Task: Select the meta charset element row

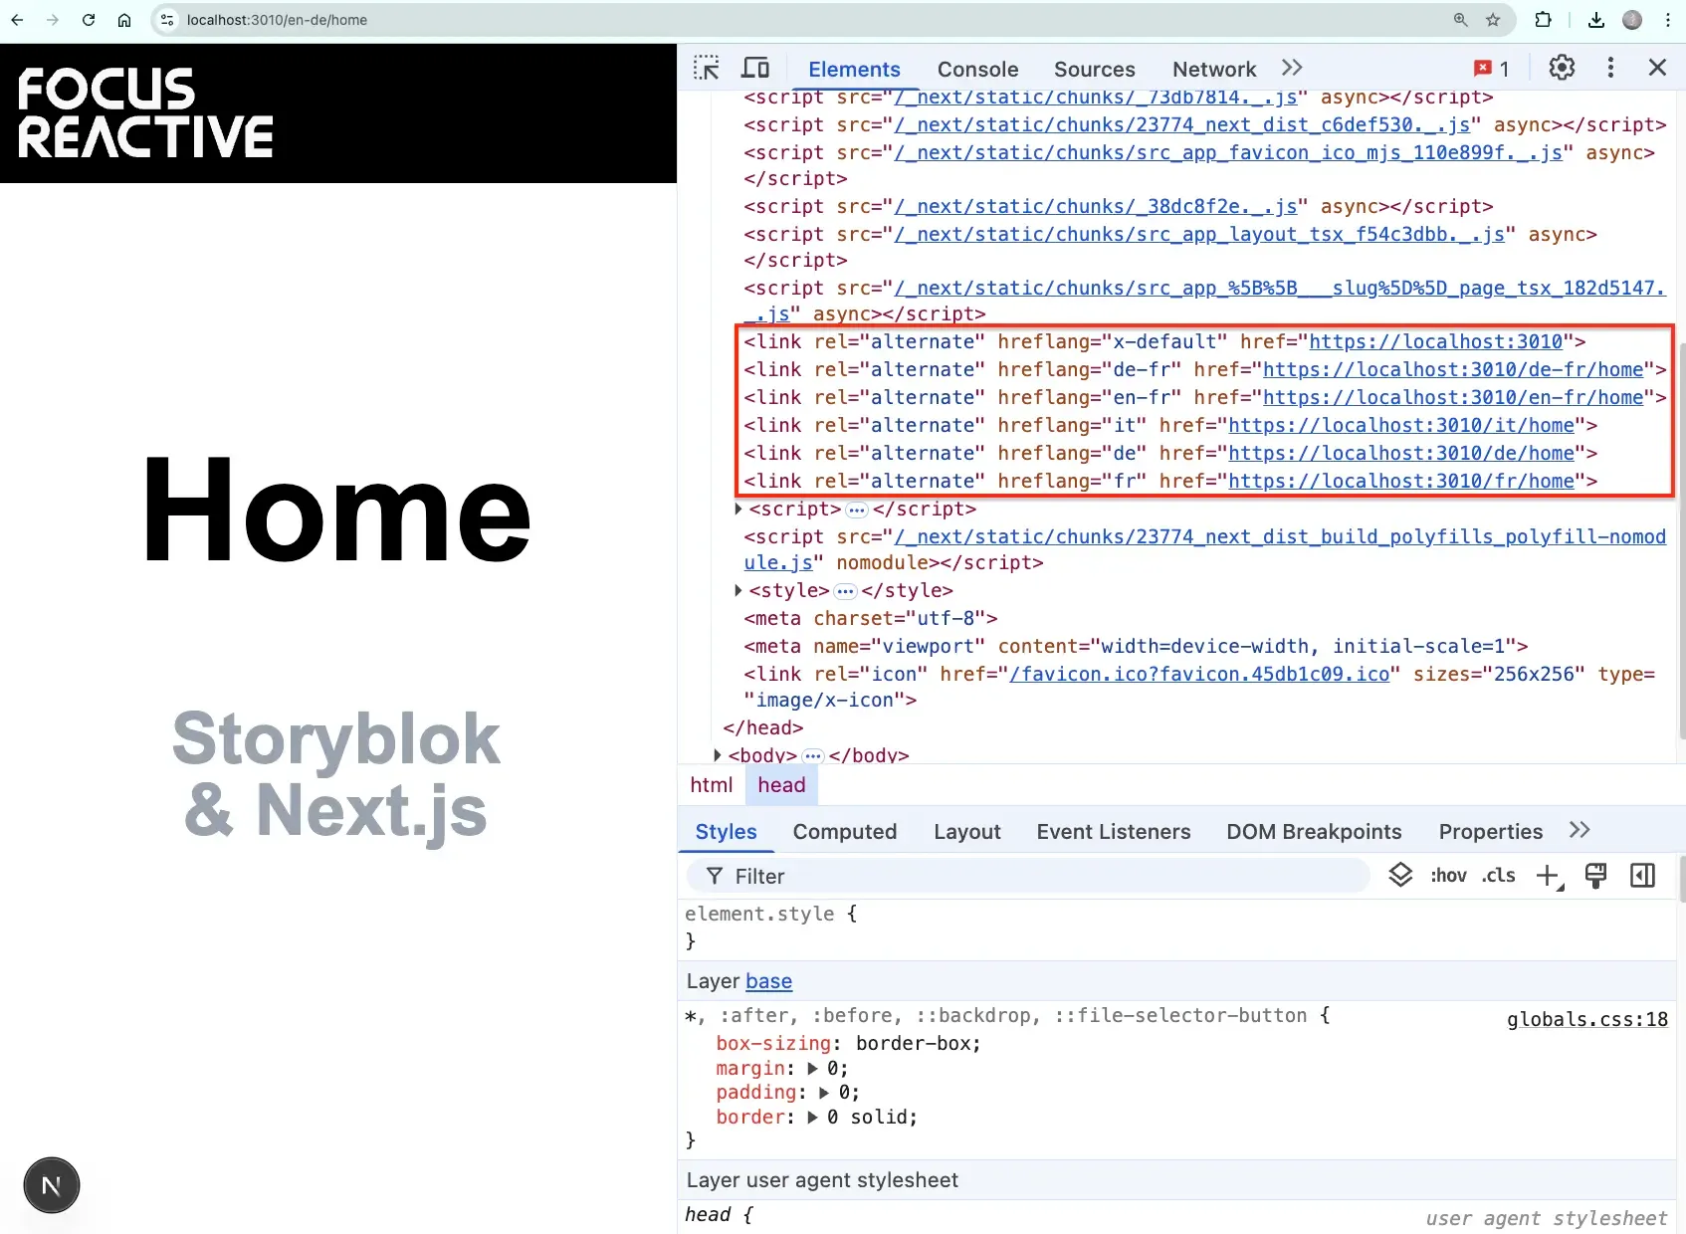Action: [x=871, y=618]
